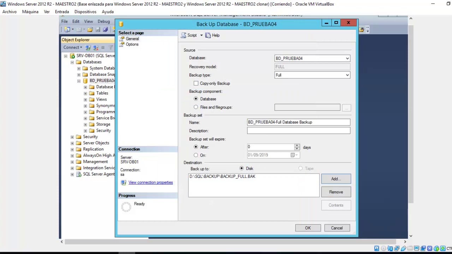Click the Help icon in backup dialog
Screen dimensions: 452x254
pos(208,35)
